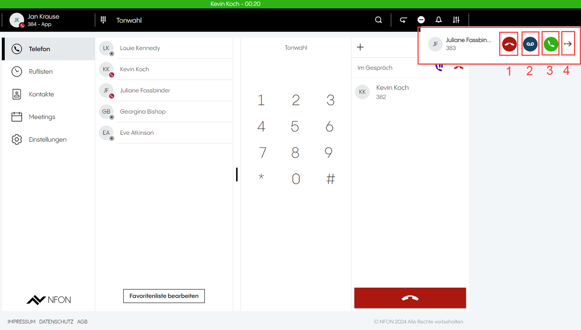This screenshot has width=581, height=330.
Task: Open search with magnifier icon
Action: (378, 20)
